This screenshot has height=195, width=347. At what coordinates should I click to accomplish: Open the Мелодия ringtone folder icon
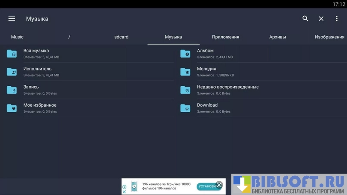pyautogui.click(x=185, y=72)
